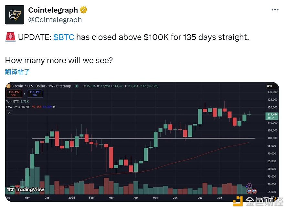Open the @Cointelegraph handle
The height and width of the screenshot is (210, 287).
(x=55, y=20)
